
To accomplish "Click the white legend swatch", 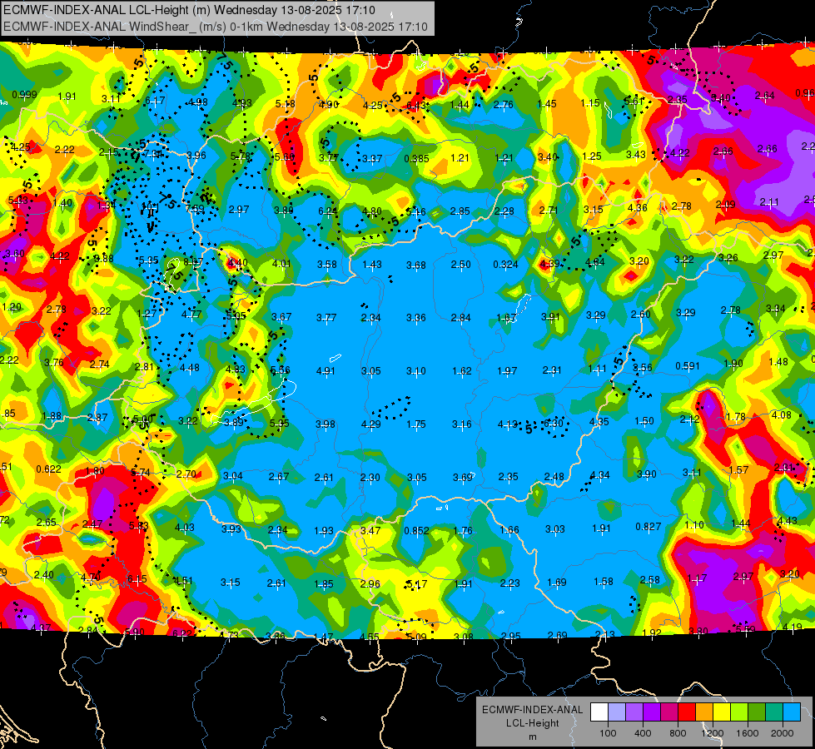I will pyautogui.click(x=599, y=712).
